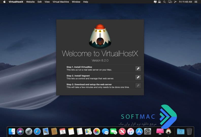Open the Window menu
Screen dimensions: 201x137
pos(76,2)
